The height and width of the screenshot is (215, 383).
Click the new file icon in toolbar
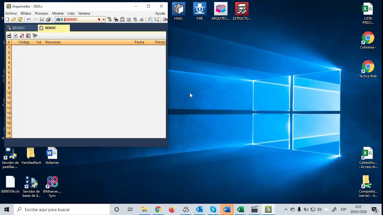[x=7, y=19]
